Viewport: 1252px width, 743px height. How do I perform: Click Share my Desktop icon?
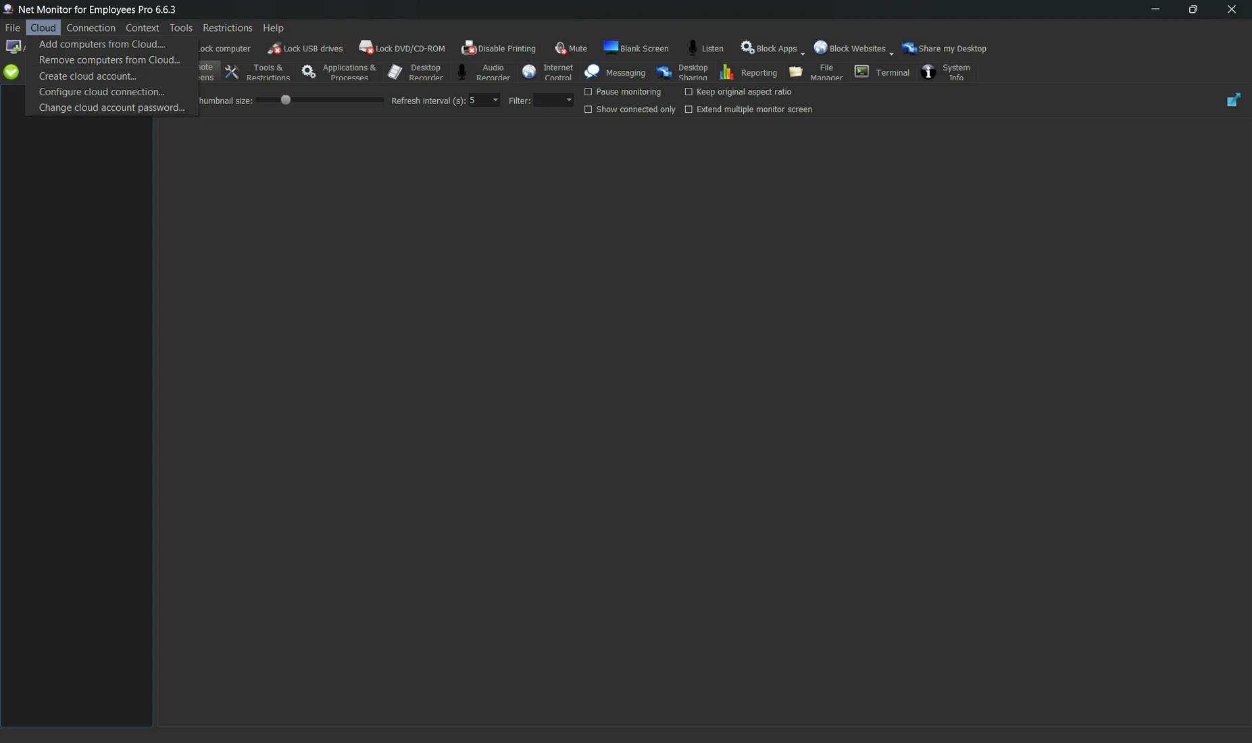[909, 48]
